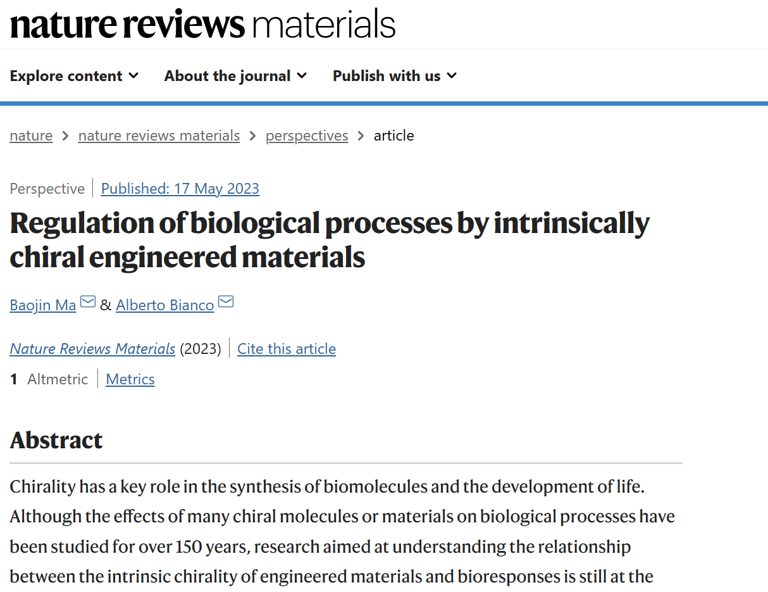Click the Altmetric score number
The width and height of the screenshot is (768, 592).
click(x=14, y=379)
